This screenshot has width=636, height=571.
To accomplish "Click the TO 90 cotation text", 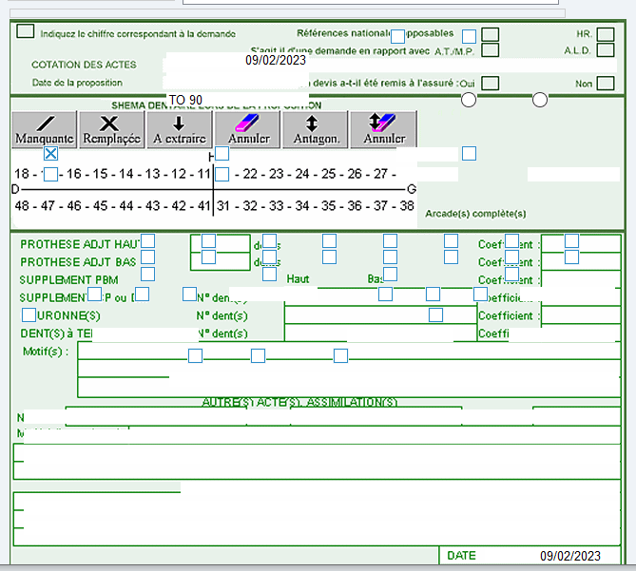I will (x=185, y=100).
